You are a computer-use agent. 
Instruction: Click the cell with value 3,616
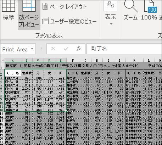tap(61, 138)
